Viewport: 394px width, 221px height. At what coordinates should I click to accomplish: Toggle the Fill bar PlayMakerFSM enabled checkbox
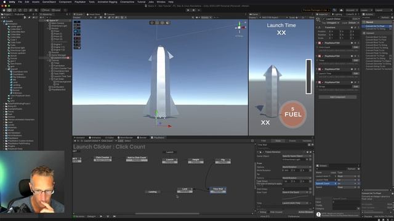(323, 82)
